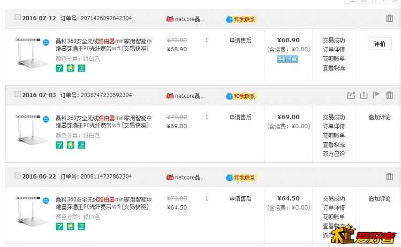The image size is (401, 247).
Task: Open 订单详情 for the ¥68.90 order
Action: tap(334, 50)
